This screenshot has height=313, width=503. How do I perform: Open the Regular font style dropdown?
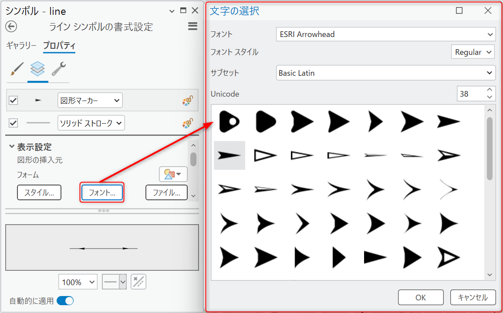(x=473, y=52)
